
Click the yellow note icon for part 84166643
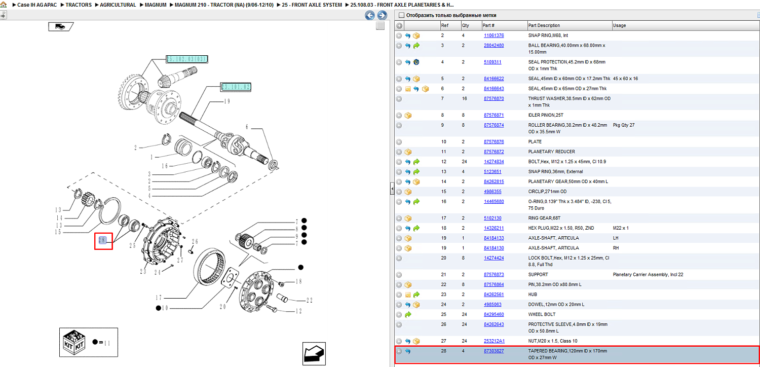click(408, 89)
